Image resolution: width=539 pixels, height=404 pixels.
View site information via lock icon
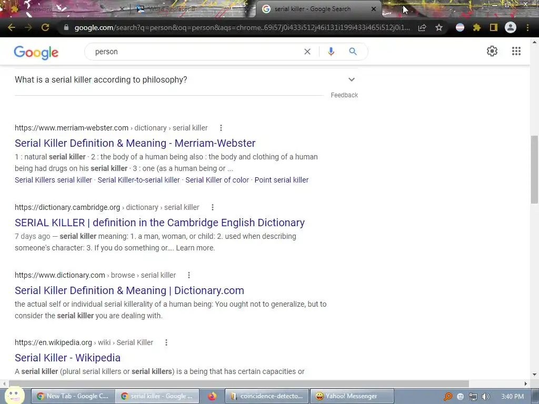click(x=66, y=27)
